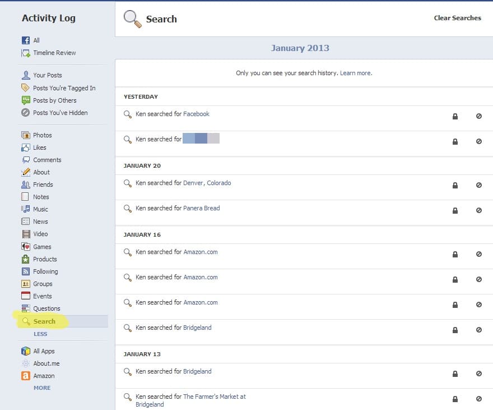This screenshot has height=410, width=493.
Task: Open the Bridgeland link under January 16
Action: [x=197, y=328]
